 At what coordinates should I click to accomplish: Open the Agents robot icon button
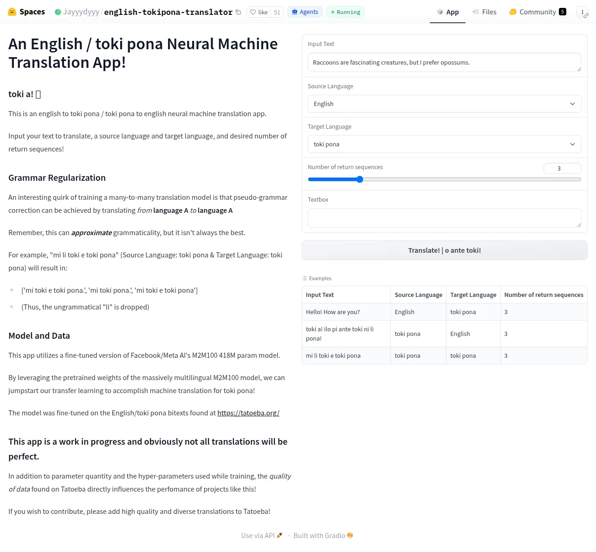coord(305,12)
